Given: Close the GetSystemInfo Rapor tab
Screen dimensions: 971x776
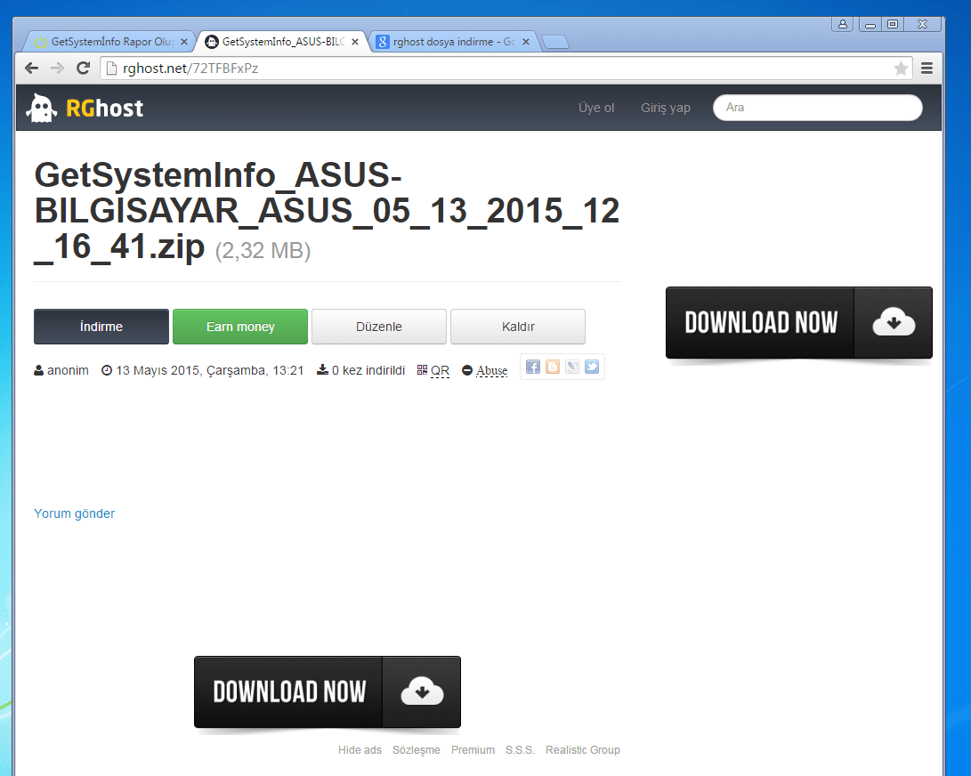Looking at the screenshot, I should click(184, 42).
